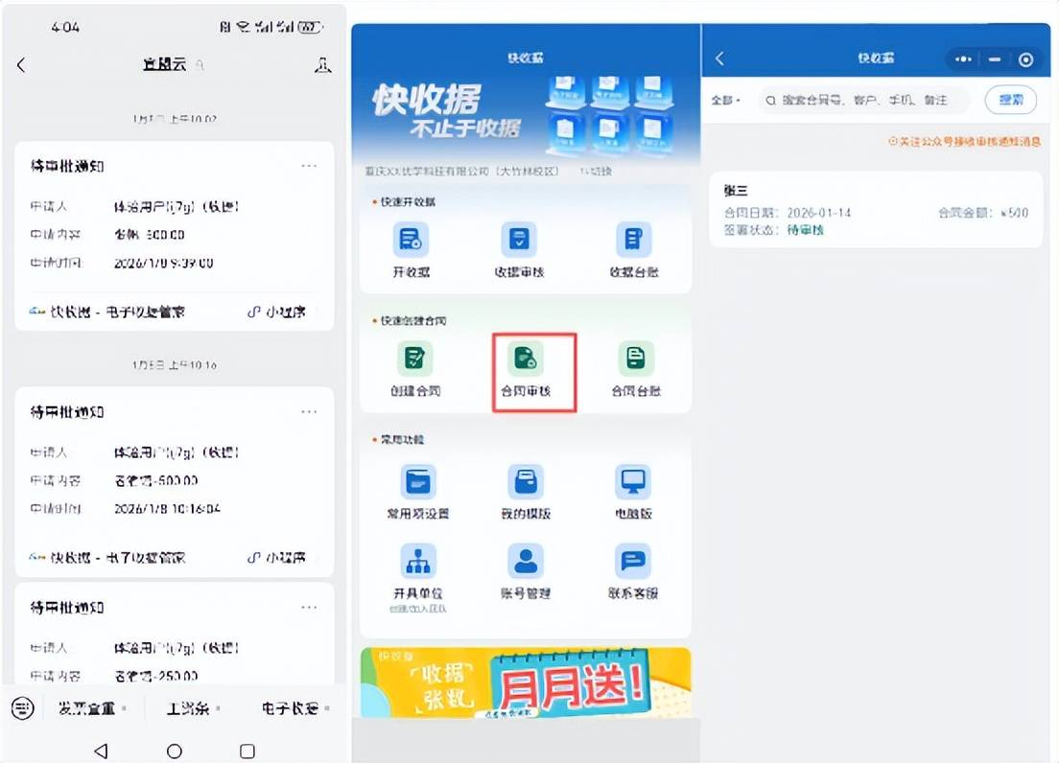The image size is (1059, 763).
Task: Tap the 创建合同 icon
Action: (414, 359)
